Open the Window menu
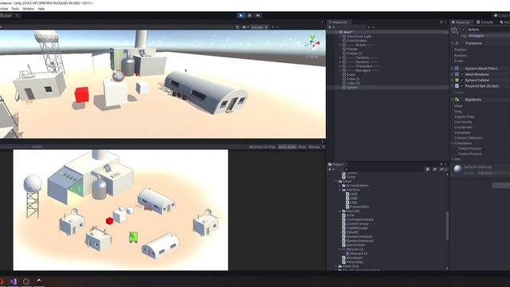 pyautogui.click(x=29, y=9)
